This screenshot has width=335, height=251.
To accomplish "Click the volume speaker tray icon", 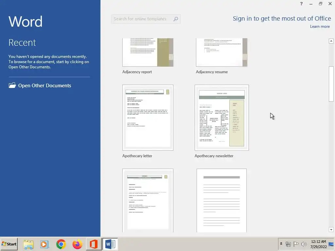I will pyautogui.click(x=304, y=244).
